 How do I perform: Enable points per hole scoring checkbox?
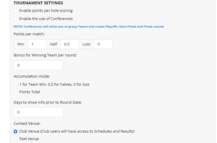click(16, 11)
